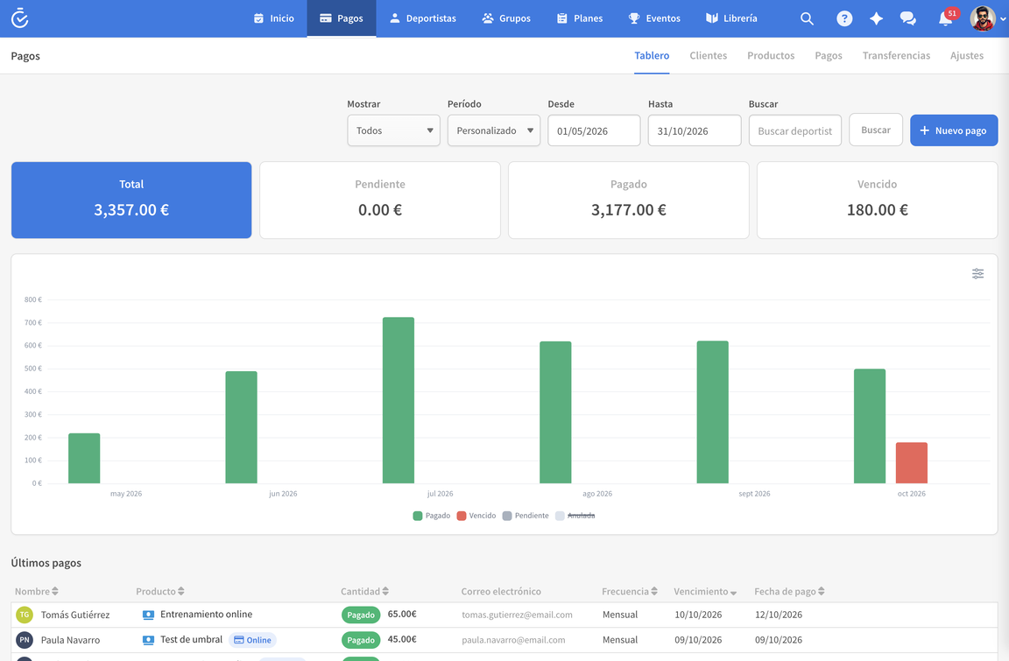Select the Pagado summary card
Image resolution: width=1009 pixels, height=661 pixels.
629,200
